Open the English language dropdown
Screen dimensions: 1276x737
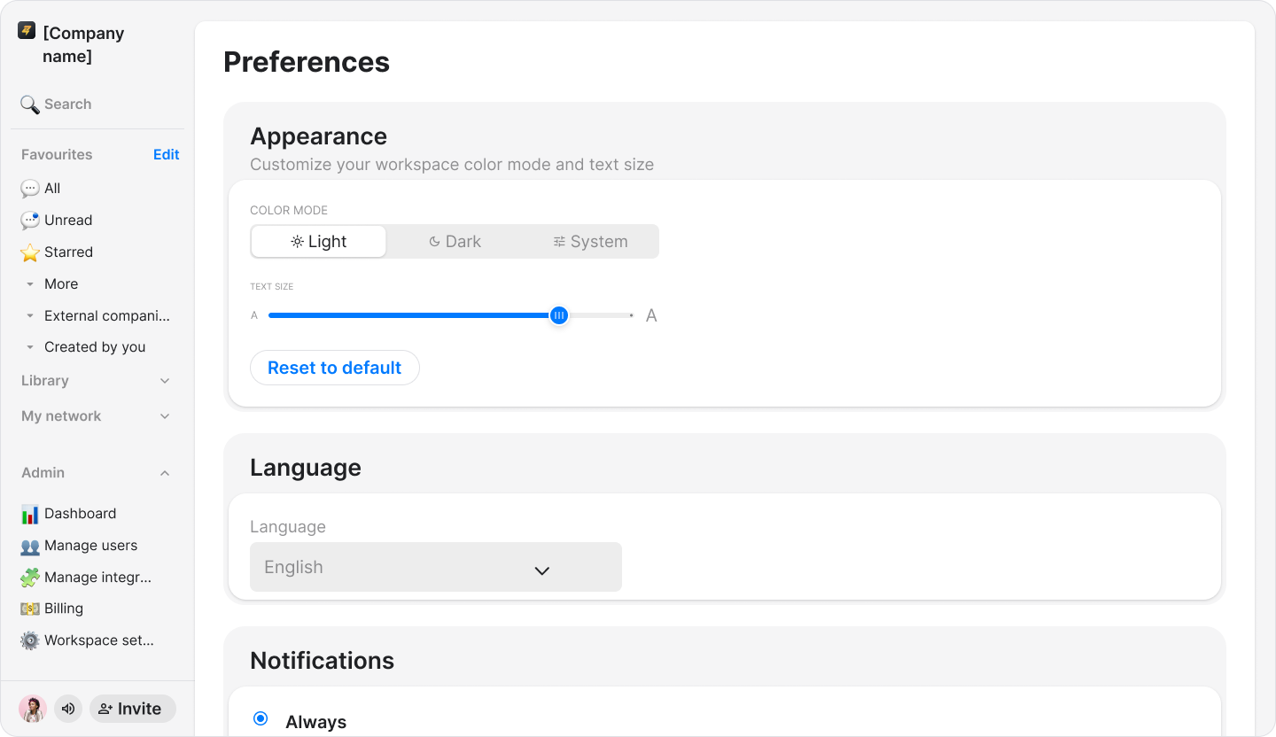(x=436, y=567)
